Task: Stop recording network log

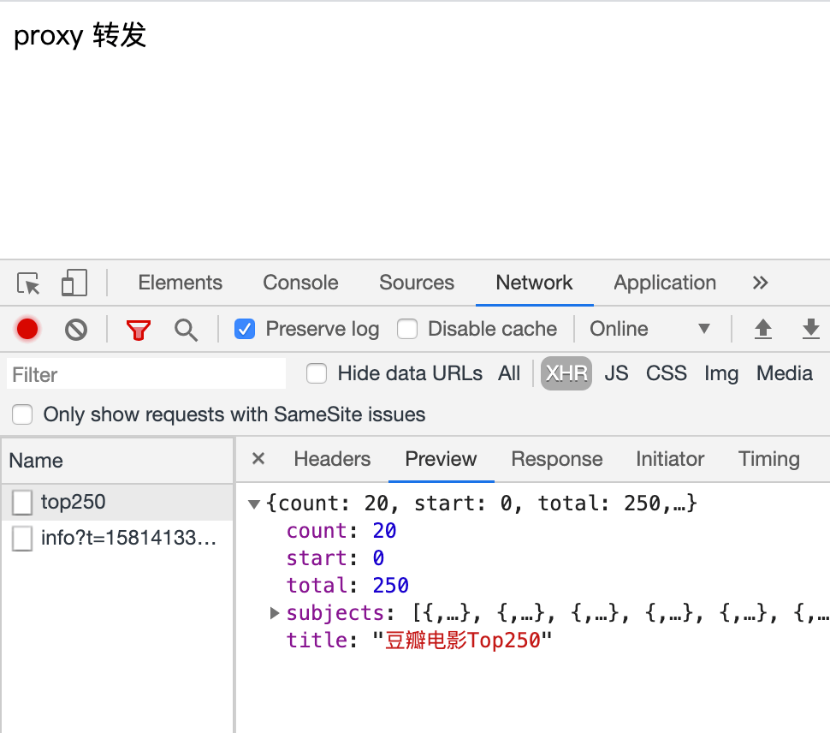Action: click(x=27, y=329)
